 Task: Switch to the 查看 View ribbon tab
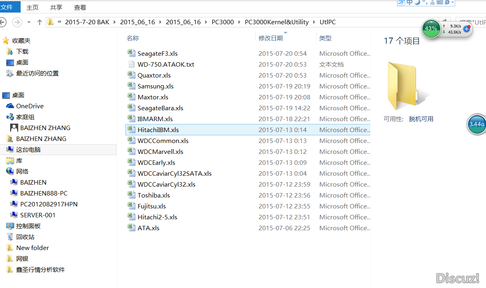point(80,7)
